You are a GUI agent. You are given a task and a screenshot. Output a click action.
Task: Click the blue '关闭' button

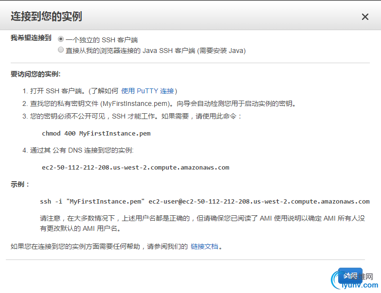tap(350, 276)
